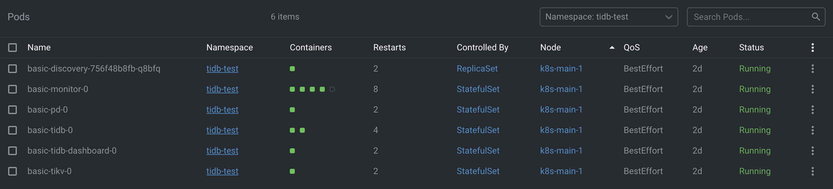Open k8s-main-1 node link for basic-pd-0
This screenshot has height=189, width=833.
[x=561, y=110]
